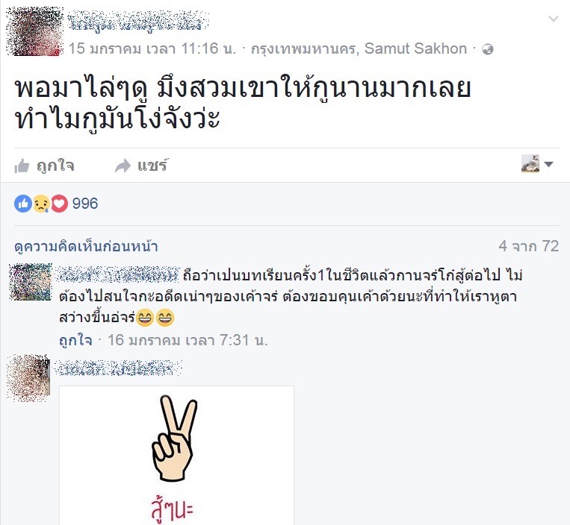Click the globe public privacy icon
This screenshot has width=570, height=525.
tap(488, 49)
